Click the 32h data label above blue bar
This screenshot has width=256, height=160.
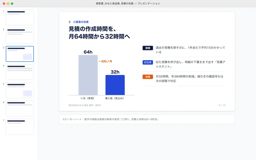115,72
